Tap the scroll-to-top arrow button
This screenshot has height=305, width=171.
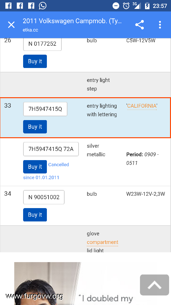point(155,285)
